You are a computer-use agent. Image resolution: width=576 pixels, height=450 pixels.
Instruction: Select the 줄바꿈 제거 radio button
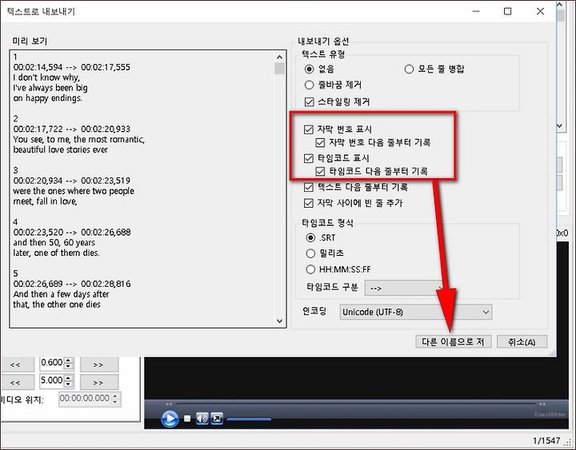(310, 86)
